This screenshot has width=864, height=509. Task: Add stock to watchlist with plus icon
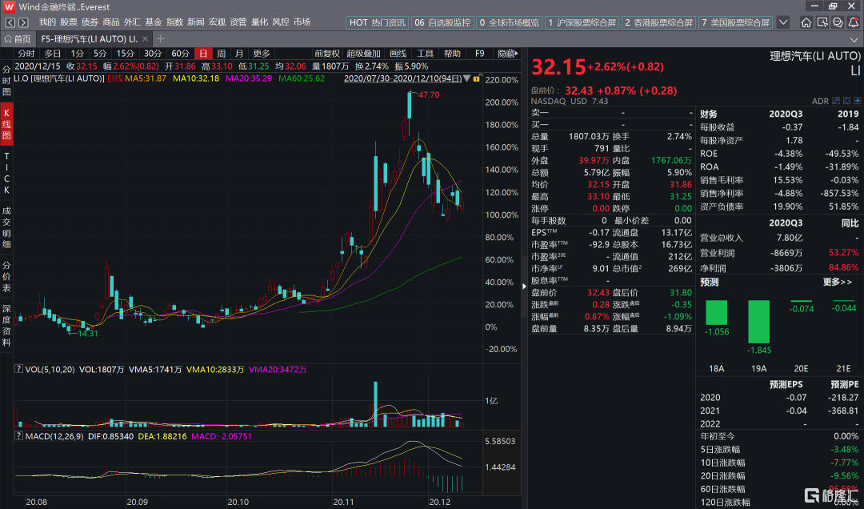[858, 101]
